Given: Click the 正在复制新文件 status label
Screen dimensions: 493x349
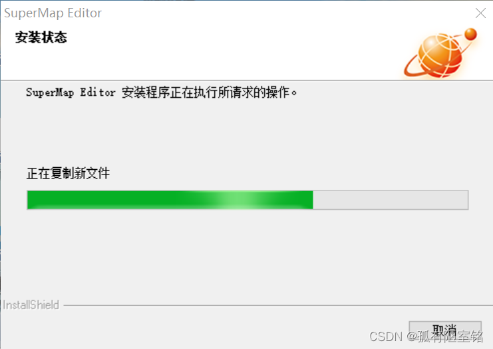Looking at the screenshot, I should point(68,173).
